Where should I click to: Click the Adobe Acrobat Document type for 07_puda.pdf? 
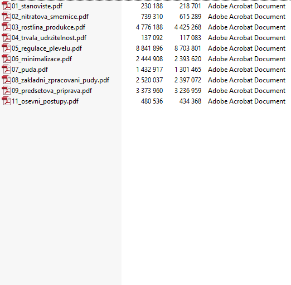[246, 70]
